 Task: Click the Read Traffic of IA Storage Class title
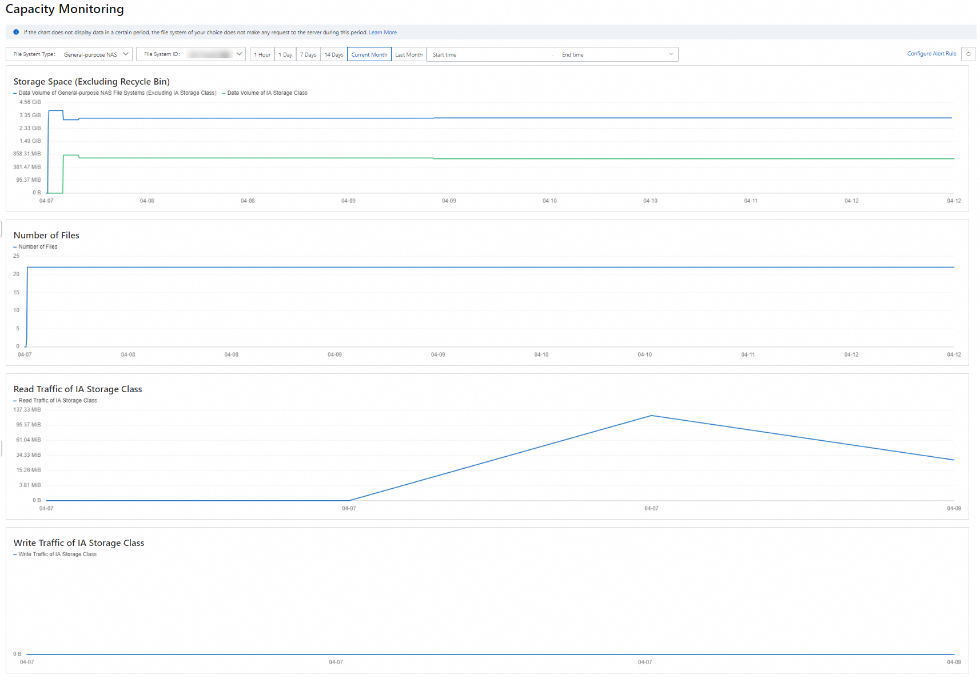78,389
